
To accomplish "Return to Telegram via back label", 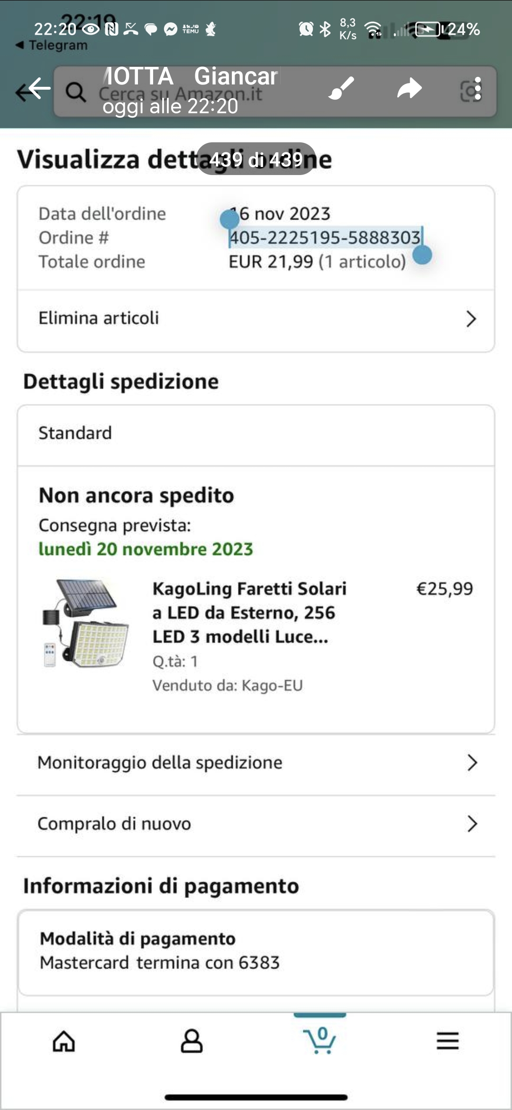I will pyautogui.click(x=52, y=45).
